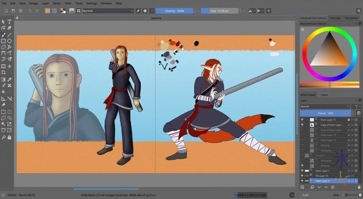This screenshot has width=363, height=199.
Task: Toggle lock on Paint Layer 11
Action: tap(348, 120)
